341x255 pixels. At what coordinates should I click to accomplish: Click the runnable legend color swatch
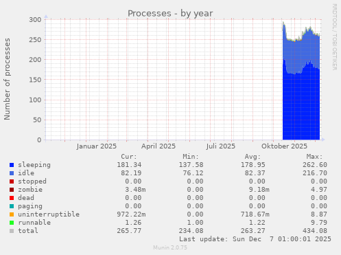point(12,223)
